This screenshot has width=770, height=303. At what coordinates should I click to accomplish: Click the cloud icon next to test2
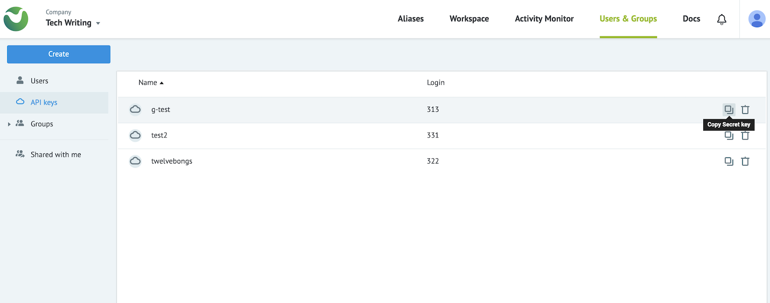(x=135, y=135)
